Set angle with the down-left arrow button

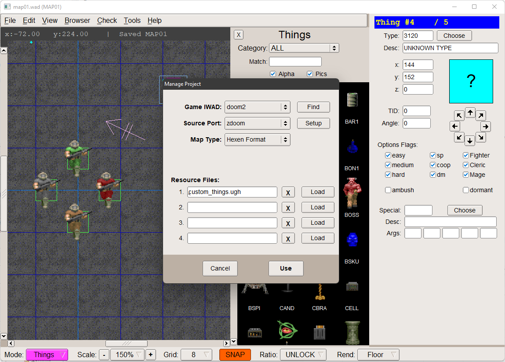(459, 137)
